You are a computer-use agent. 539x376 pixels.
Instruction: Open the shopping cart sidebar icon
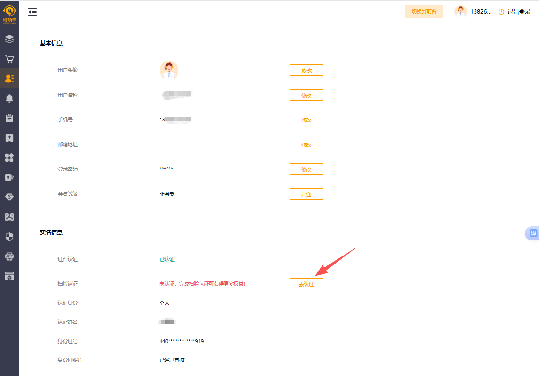9,59
